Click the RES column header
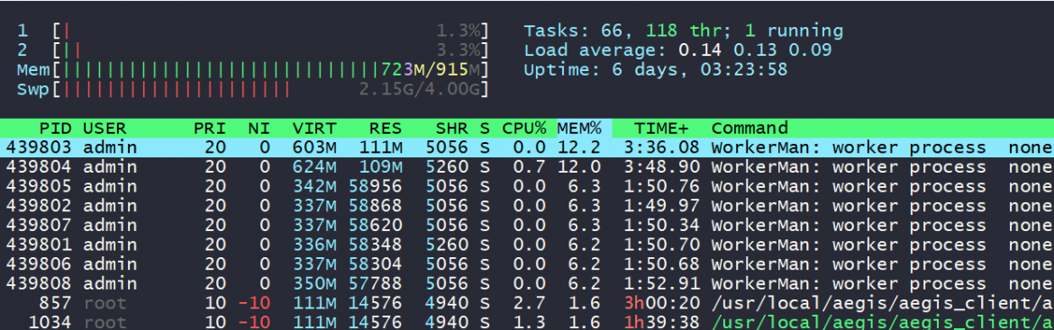 tap(385, 128)
